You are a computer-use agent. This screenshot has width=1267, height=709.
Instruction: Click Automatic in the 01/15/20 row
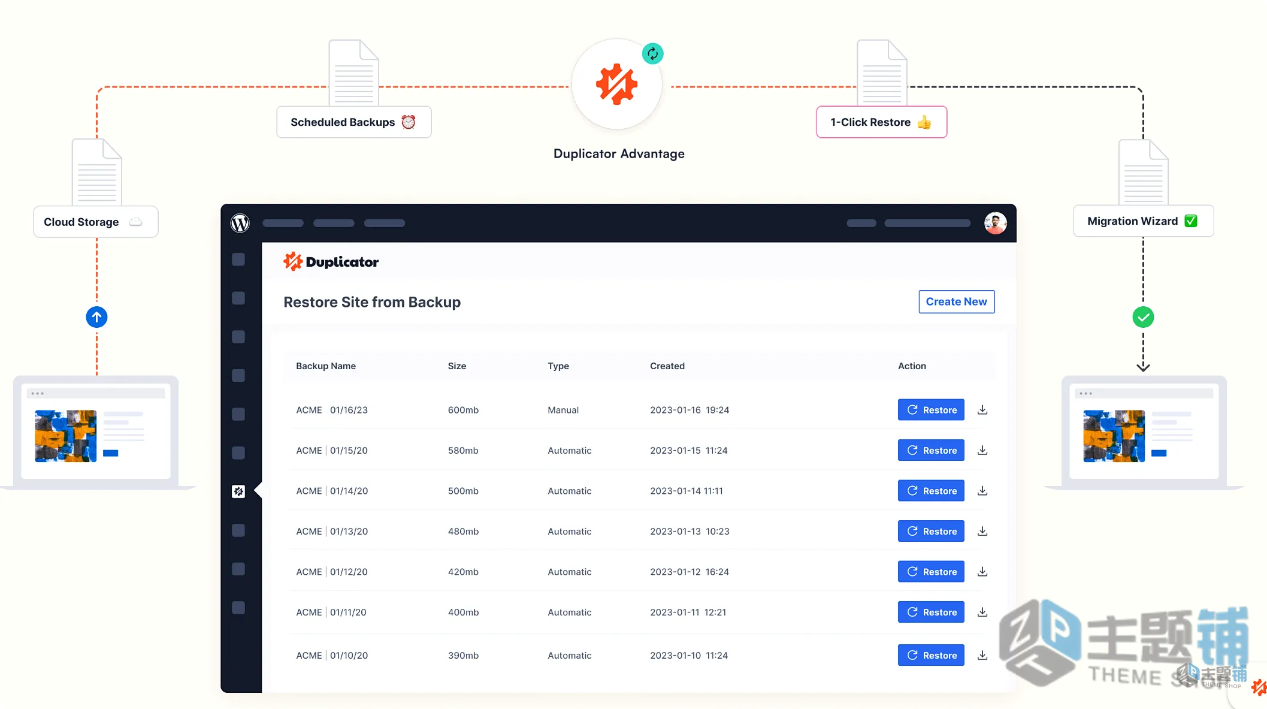click(x=570, y=450)
